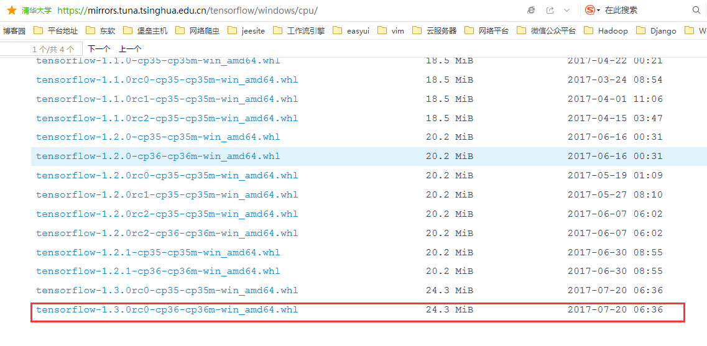
Task: Download tensorflow-1.2.0rc2-cp35 wheel
Action: pos(167,214)
